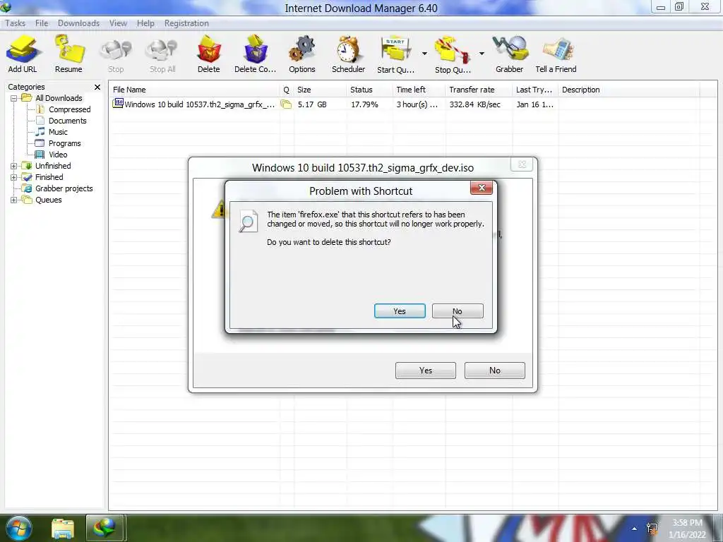The width and height of the screenshot is (723, 542).
Task: Click the network tray icon
Action: pos(652,528)
